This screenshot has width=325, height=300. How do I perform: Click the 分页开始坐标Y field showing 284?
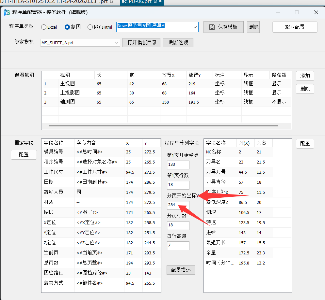[x=178, y=205]
